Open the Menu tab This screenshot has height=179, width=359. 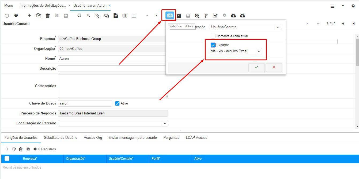click(9, 5)
